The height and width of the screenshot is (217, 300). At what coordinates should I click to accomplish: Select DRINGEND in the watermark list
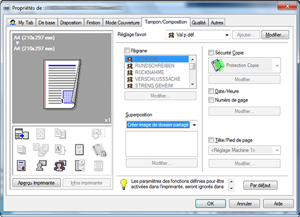pyautogui.click(x=157, y=59)
